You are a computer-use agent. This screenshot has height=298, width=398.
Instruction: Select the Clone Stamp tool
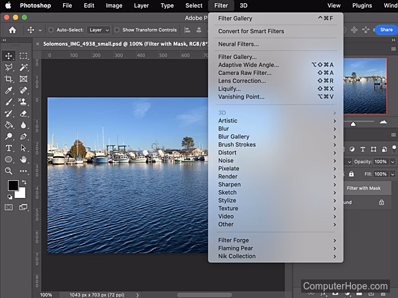(x=23, y=102)
